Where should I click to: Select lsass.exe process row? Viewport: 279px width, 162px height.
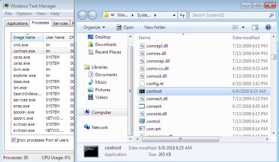tap(43, 82)
